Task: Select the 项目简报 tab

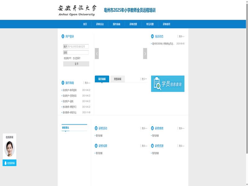Action: pos(102,79)
